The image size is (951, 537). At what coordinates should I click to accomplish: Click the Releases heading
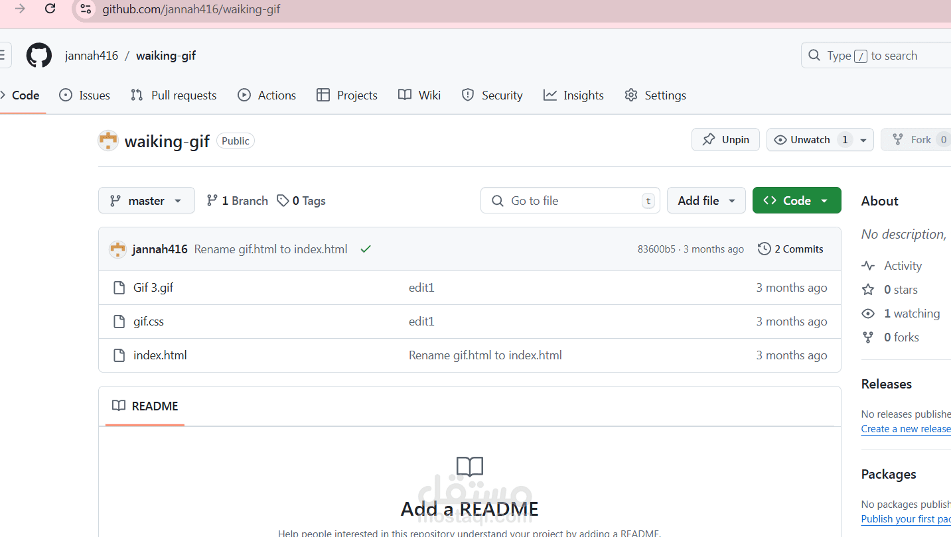886,384
